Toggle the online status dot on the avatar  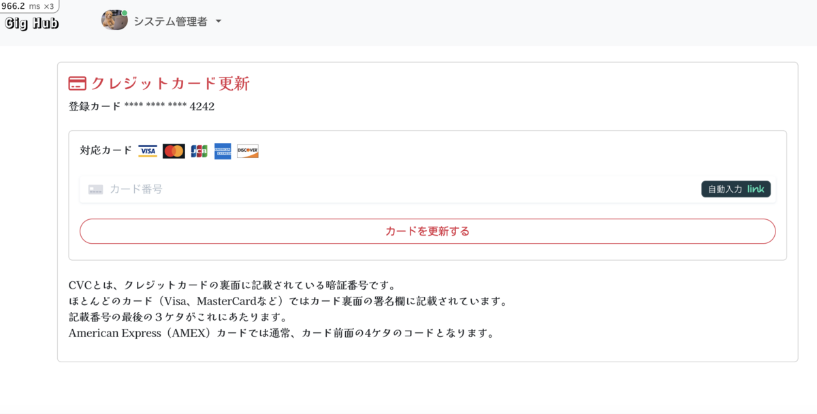[125, 12]
